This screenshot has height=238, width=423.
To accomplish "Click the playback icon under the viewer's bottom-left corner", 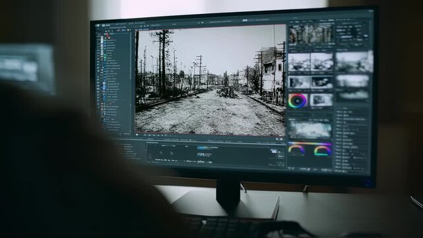I will [x=137, y=134].
